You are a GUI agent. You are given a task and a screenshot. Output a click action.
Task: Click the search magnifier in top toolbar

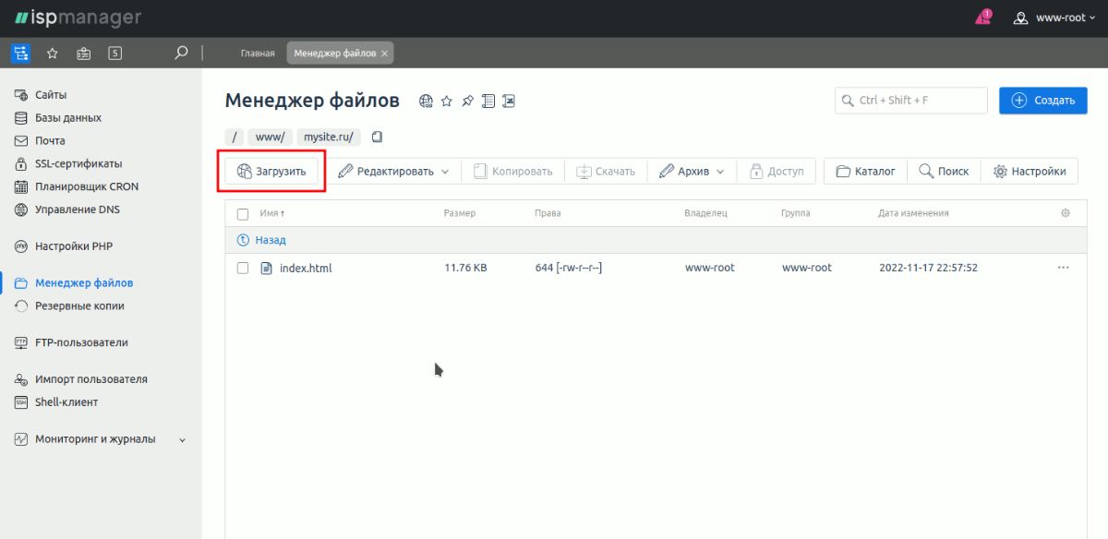[x=181, y=54]
